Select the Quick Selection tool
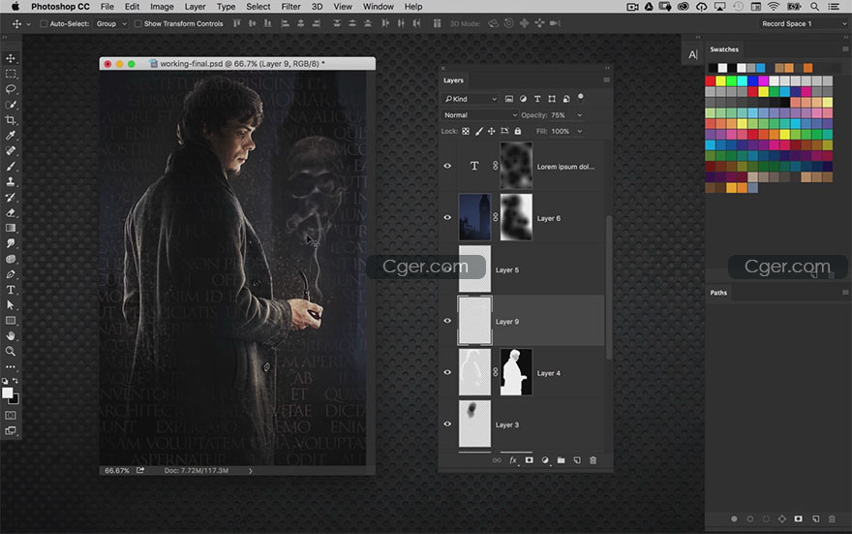This screenshot has height=534, width=852. tap(11, 105)
